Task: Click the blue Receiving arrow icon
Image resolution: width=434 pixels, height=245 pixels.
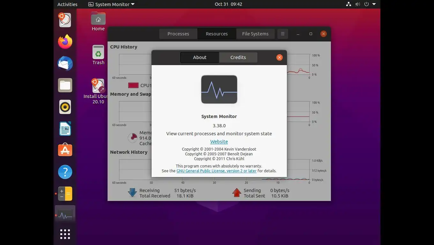Action: pyautogui.click(x=132, y=192)
